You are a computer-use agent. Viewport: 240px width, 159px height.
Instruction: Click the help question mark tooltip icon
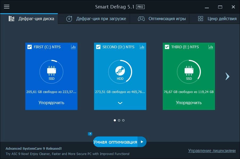click(90, 134)
